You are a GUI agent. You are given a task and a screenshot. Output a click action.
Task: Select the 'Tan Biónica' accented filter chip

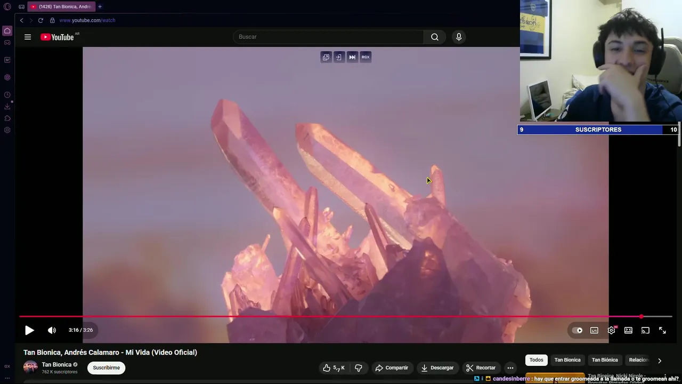click(x=605, y=360)
